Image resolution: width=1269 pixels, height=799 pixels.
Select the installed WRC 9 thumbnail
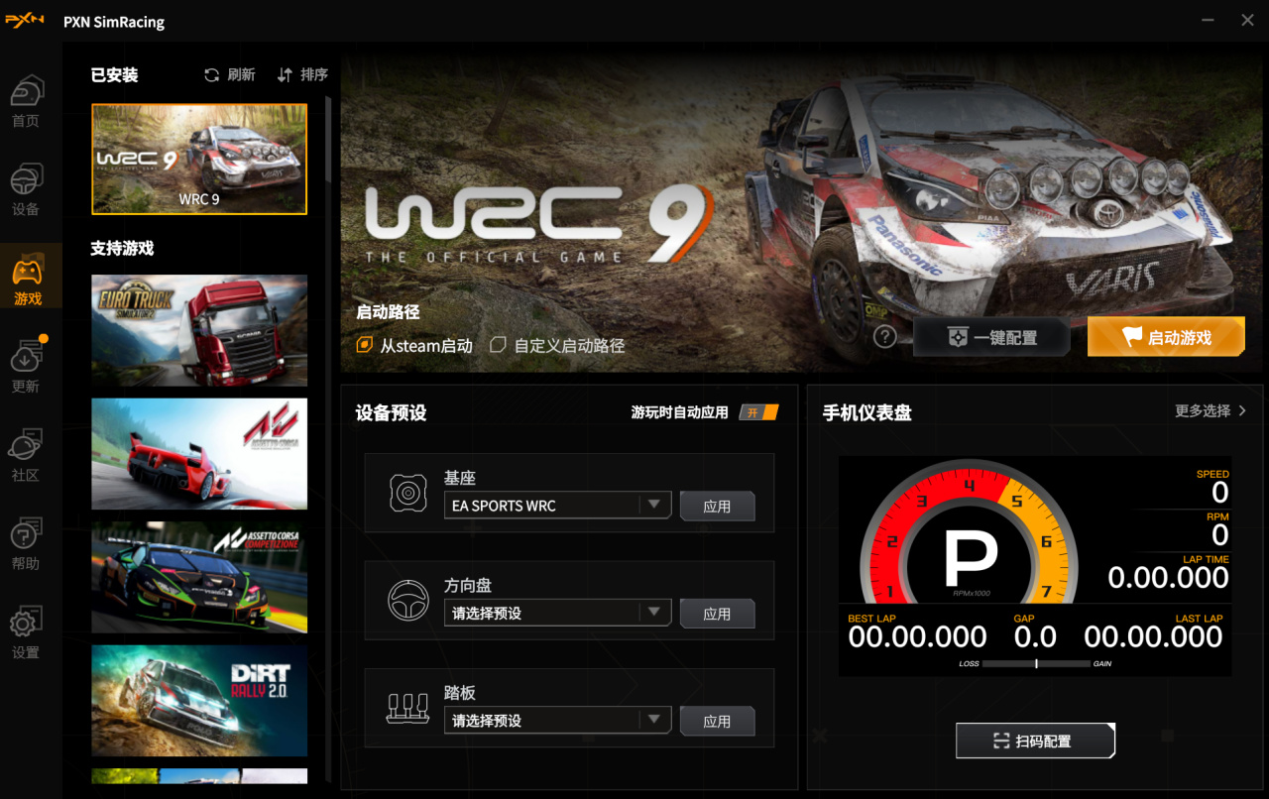pyautogui.click(x=199, y=160)
